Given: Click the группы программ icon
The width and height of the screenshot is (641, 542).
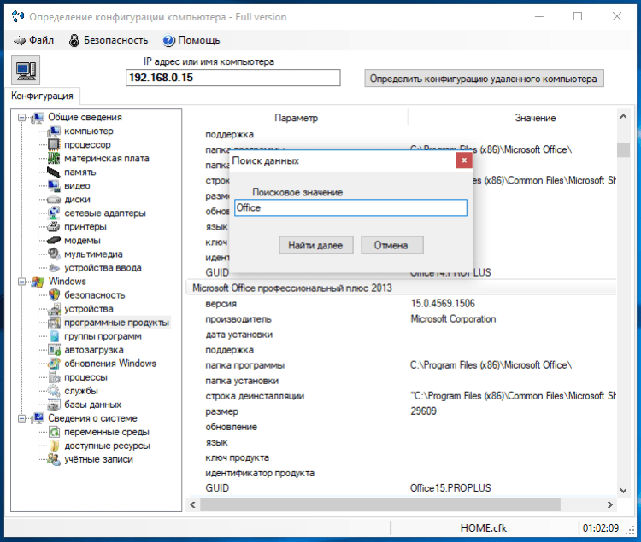Looking at the screenshot, I should pos(54,336).
